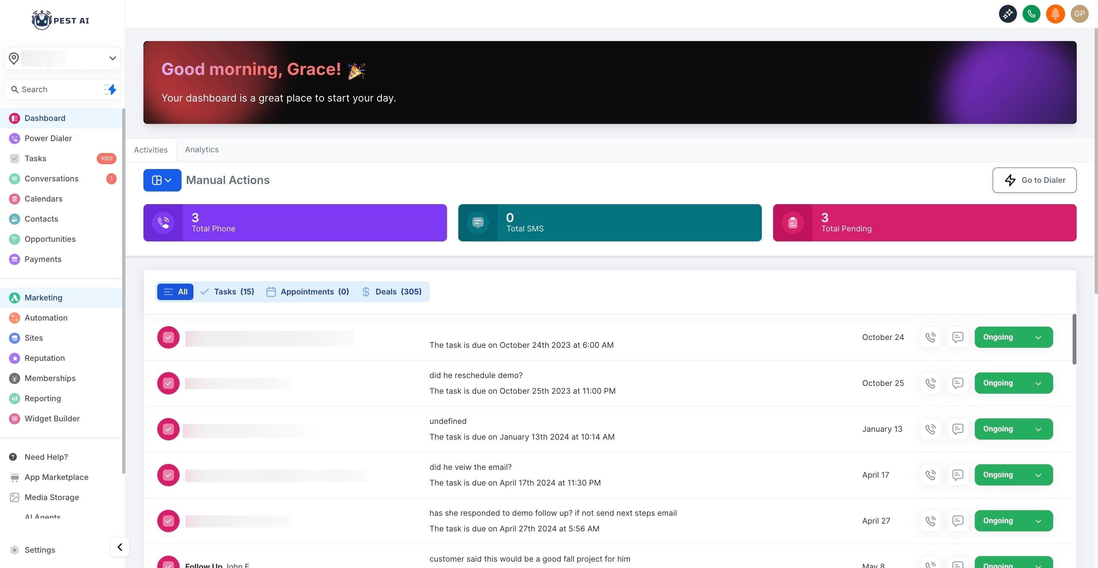Check off the April 17 email task
1098x568 pixels.
(168, 475)
